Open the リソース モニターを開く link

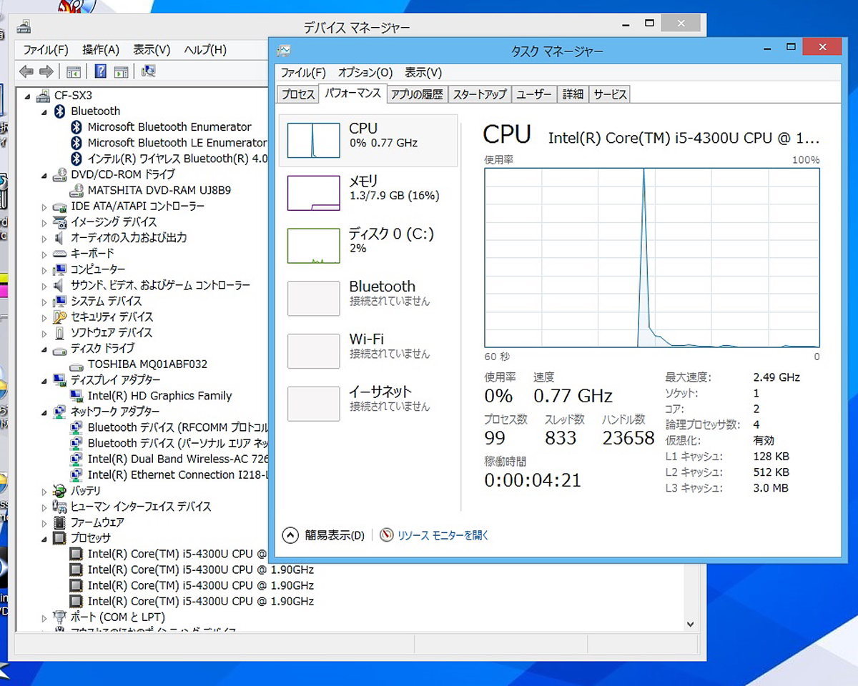point(443,535)
